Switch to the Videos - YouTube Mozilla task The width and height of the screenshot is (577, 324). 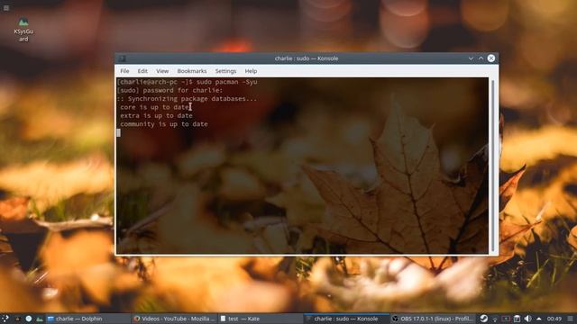click(x=174, y=319)
